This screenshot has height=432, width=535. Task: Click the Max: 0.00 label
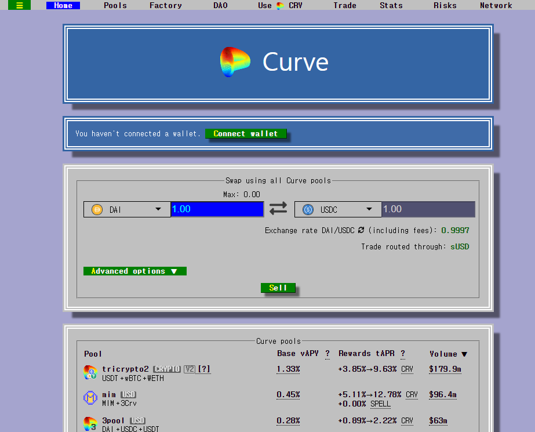pos(242,194)
